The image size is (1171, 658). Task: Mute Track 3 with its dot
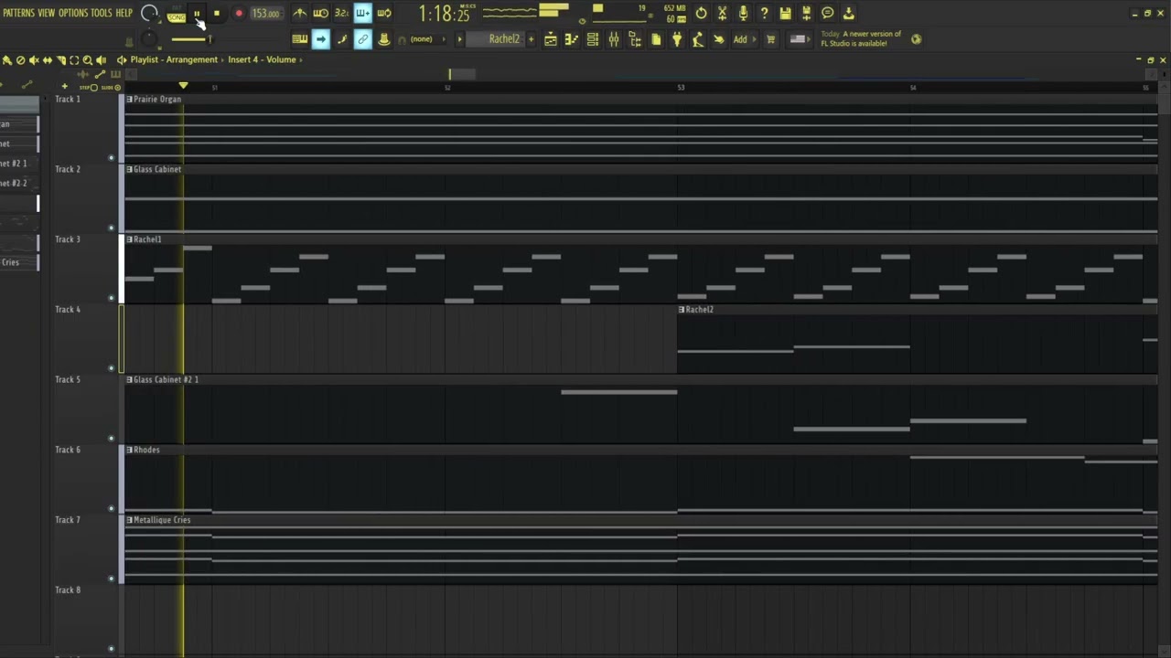point(112,298)
